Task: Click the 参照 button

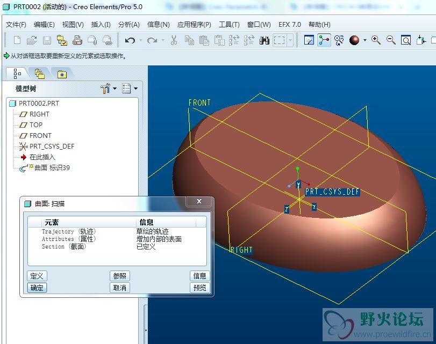Action: 119,276
